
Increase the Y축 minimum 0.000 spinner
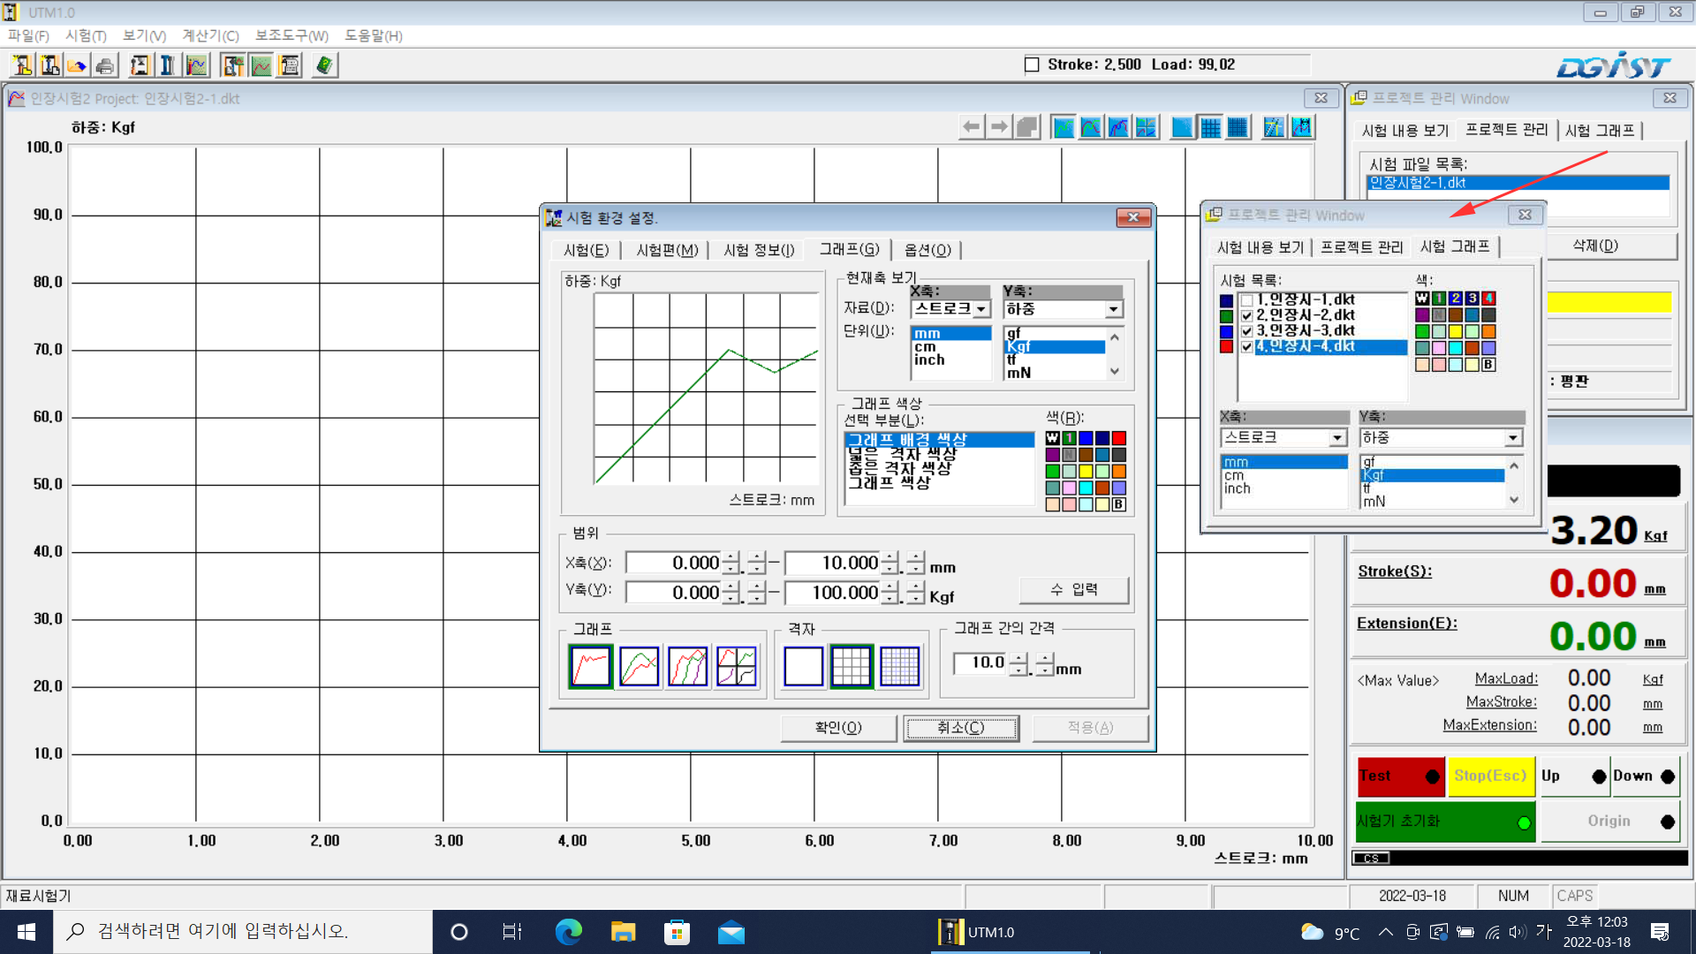731,587
